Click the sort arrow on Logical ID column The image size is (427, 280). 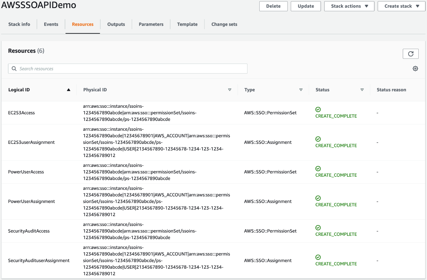(68, 89)
